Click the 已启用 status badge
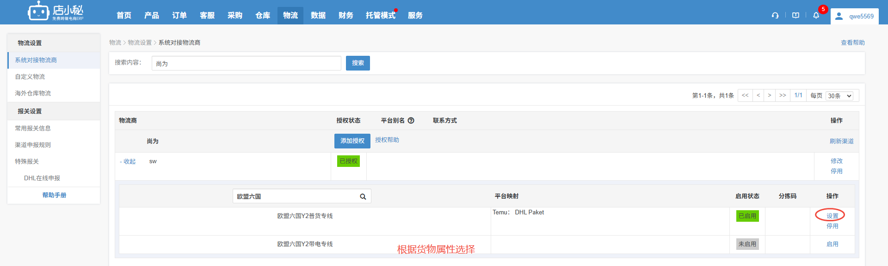This screenshot has height=266, width=888. tap(747, 216)
